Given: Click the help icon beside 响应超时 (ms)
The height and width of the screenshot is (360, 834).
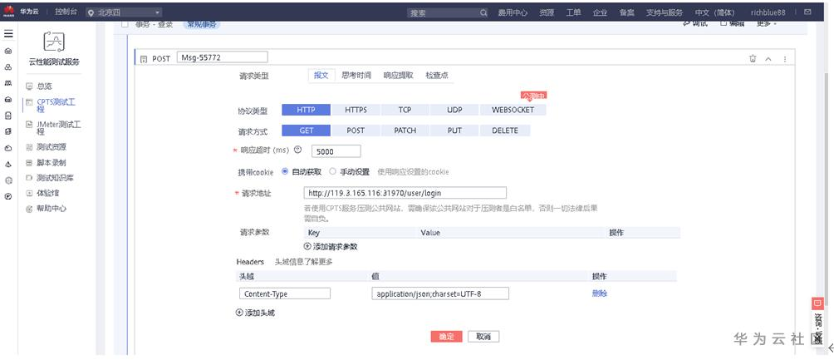Looking at the screenshot, I should click(x=298, y=150).
